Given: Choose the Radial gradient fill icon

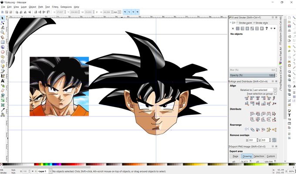Looking at the screenshot, I should 247,29.
